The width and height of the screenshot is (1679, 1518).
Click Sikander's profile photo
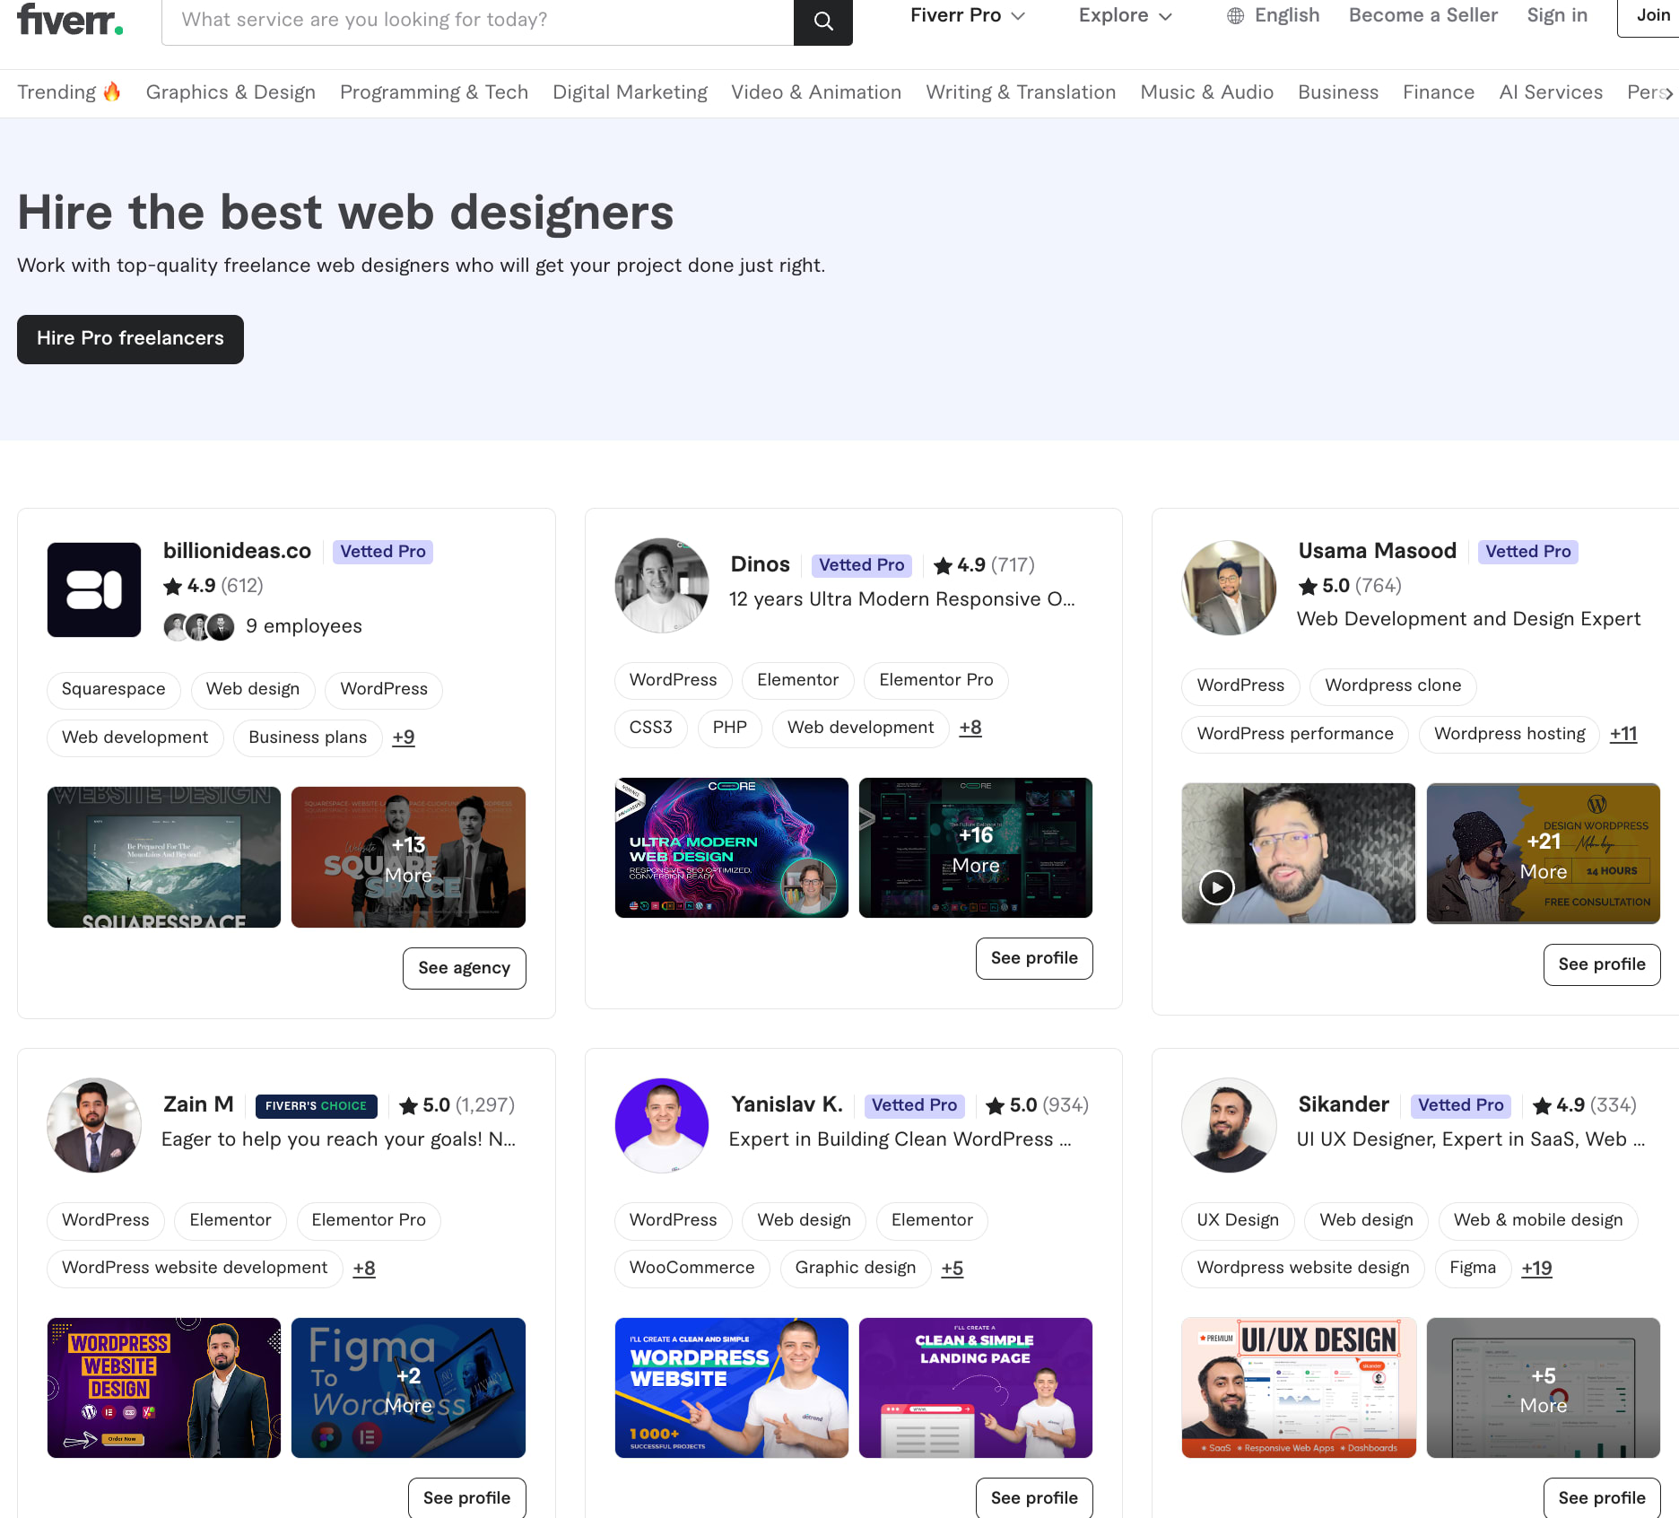[1229, 1125]
